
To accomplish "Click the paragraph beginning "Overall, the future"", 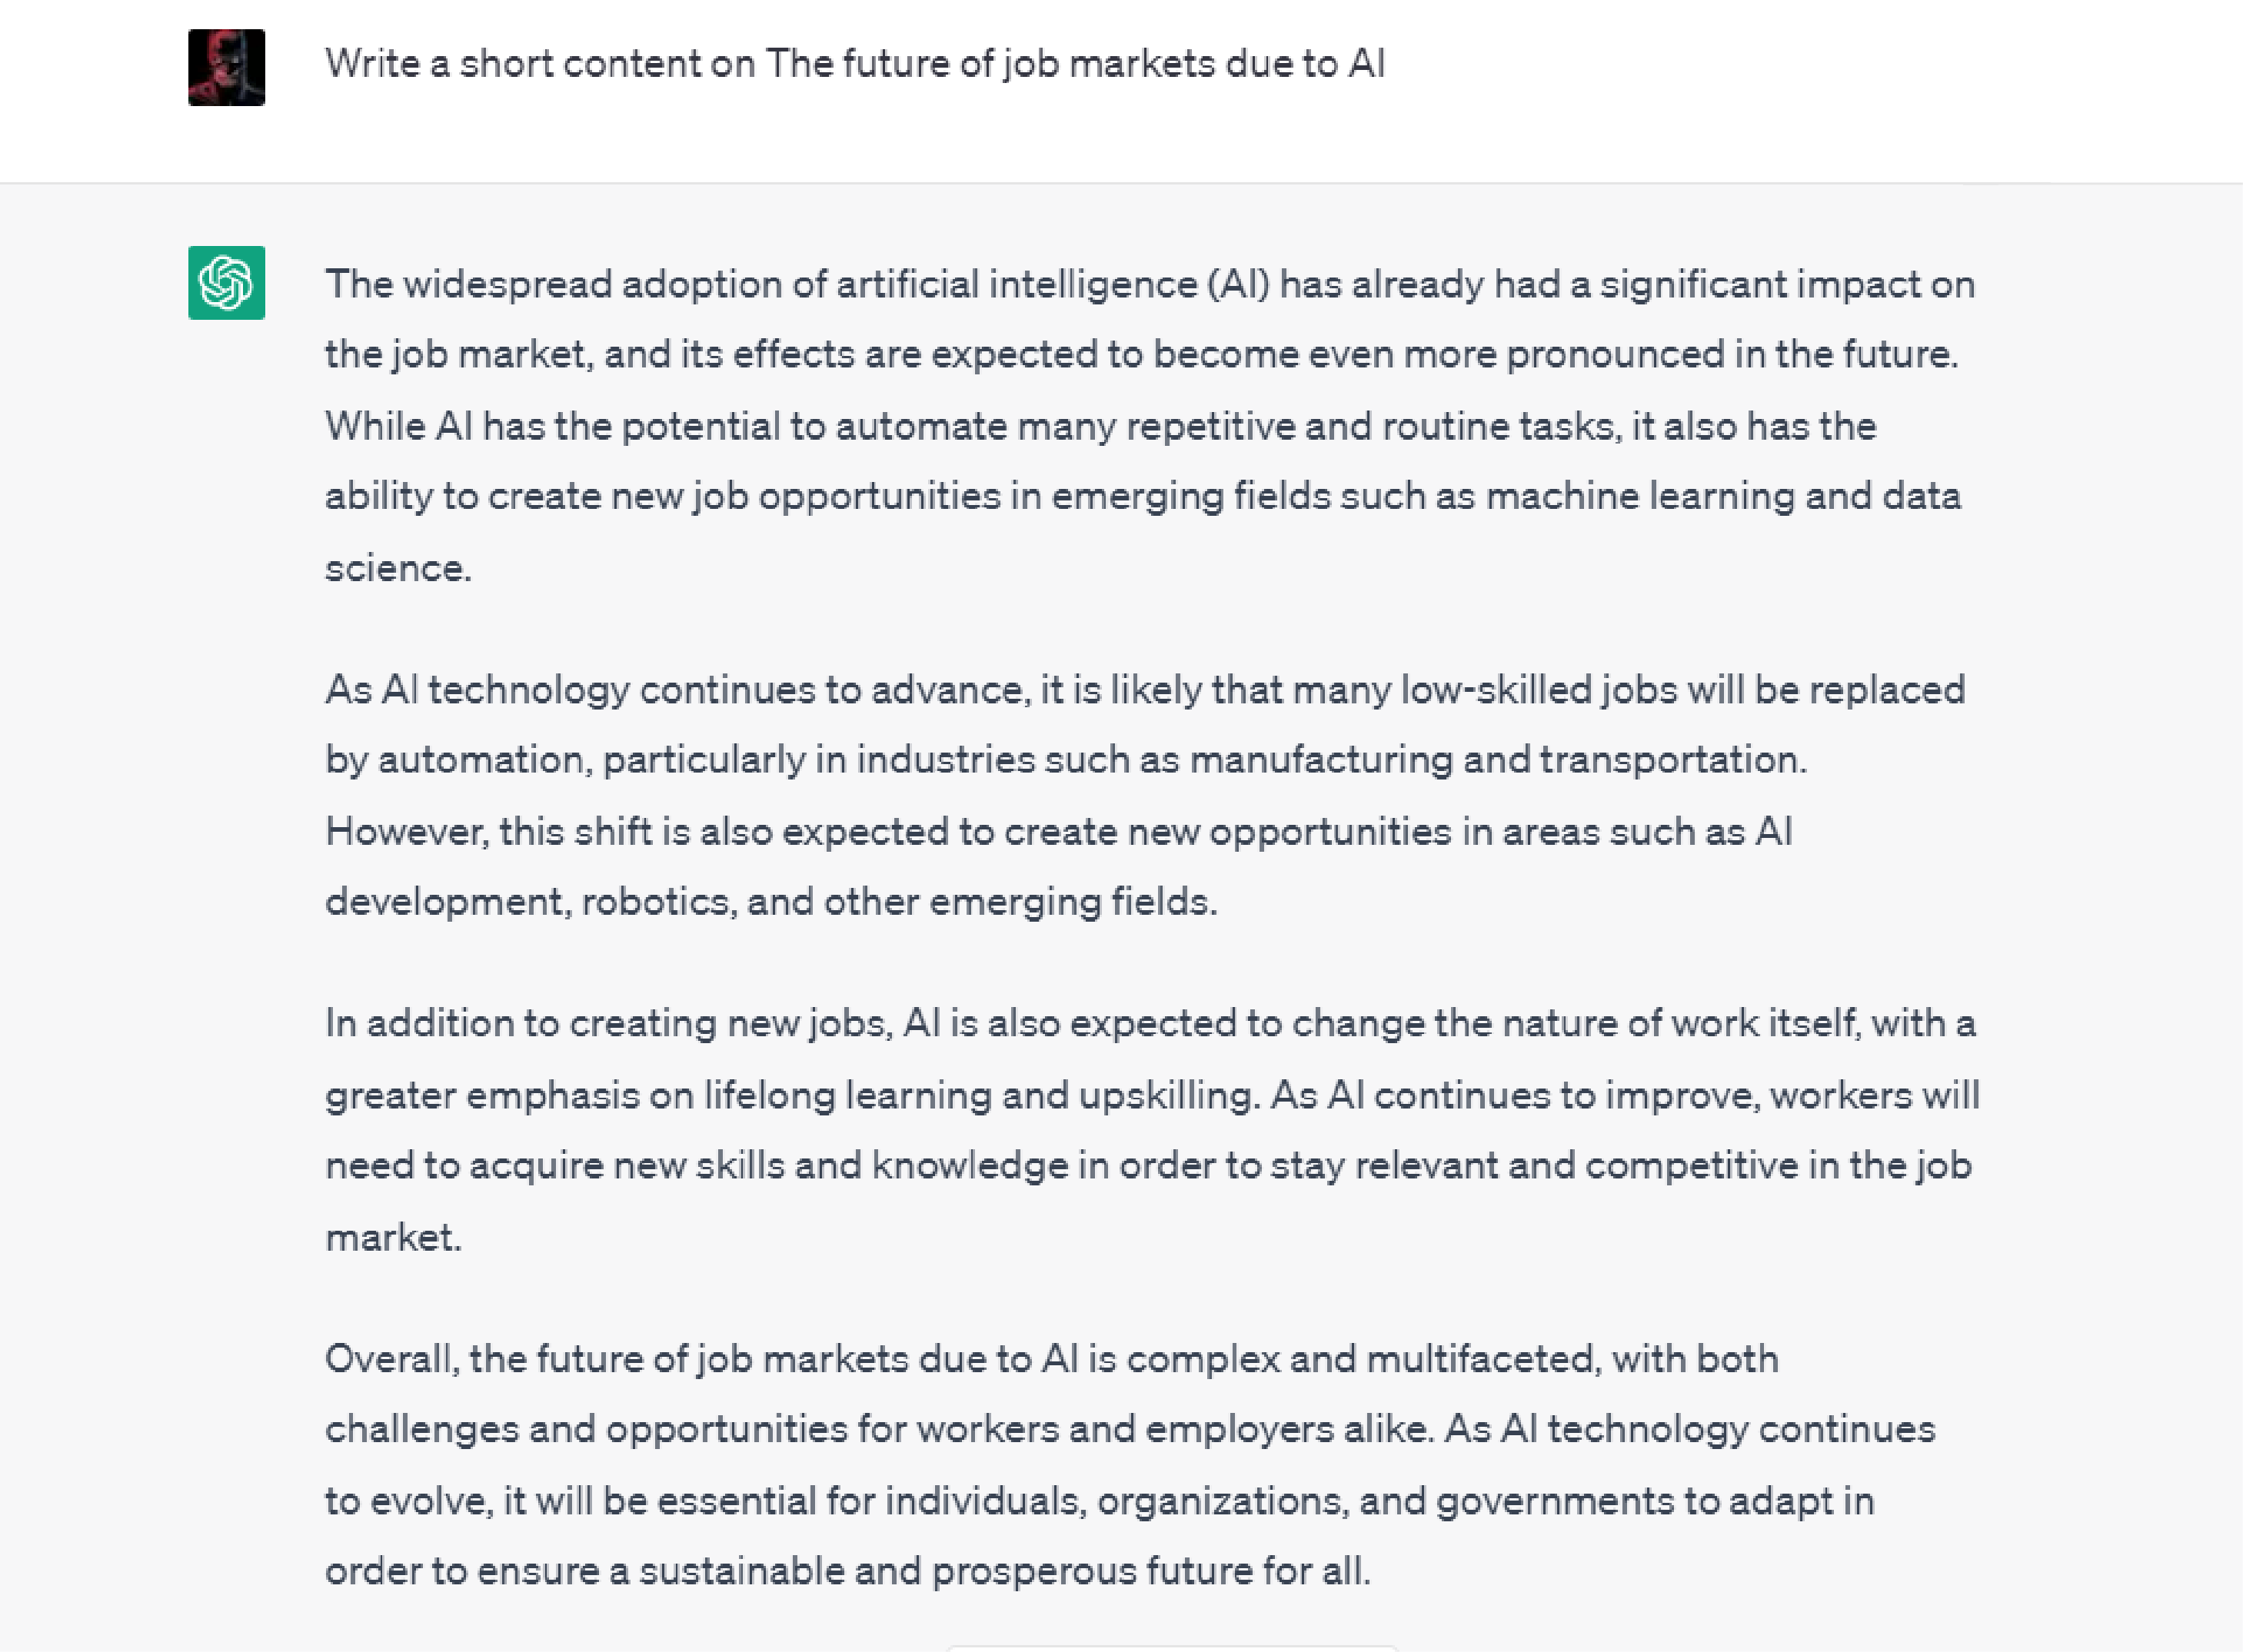I will point(1130,1465).
